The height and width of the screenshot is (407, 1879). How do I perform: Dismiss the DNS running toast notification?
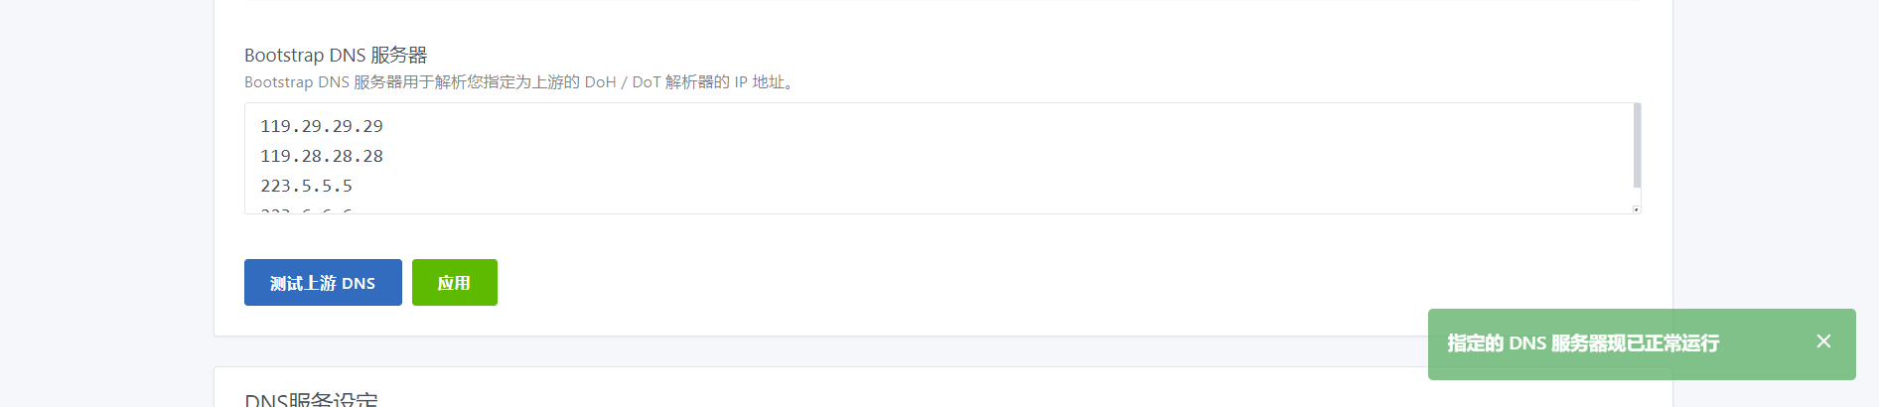pyautogui.click(x=1823, y=341)
